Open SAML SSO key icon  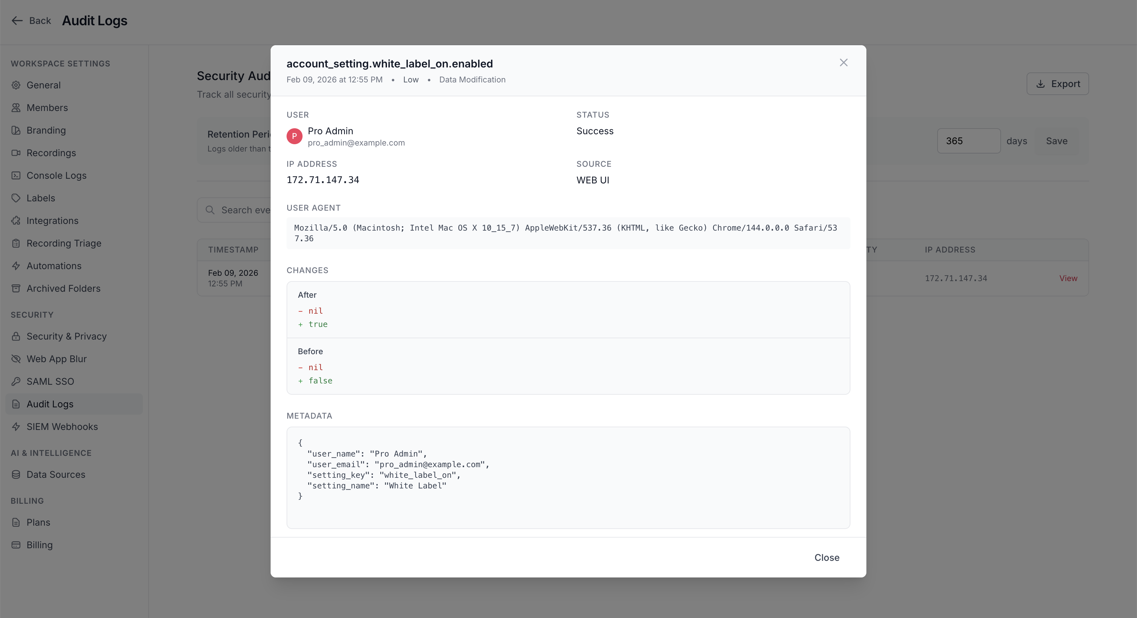point(16,381)
